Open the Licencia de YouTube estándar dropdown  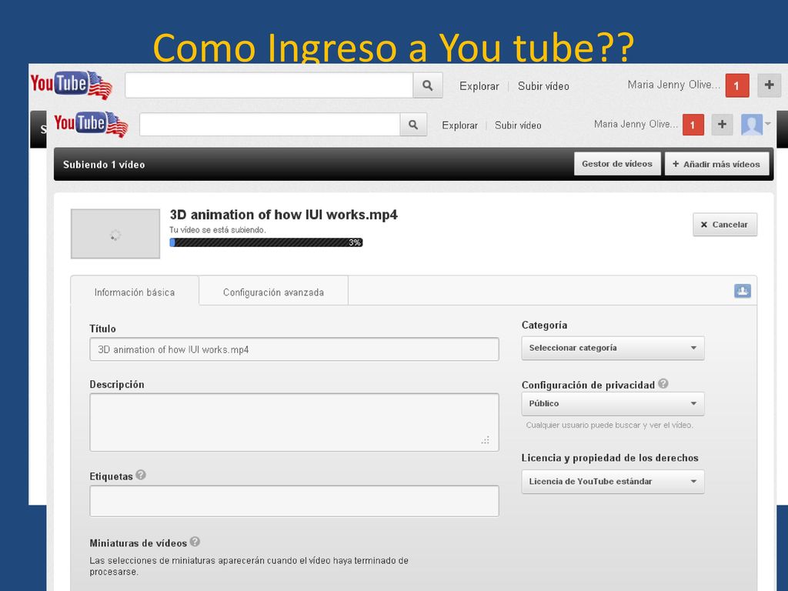[613, 482]
